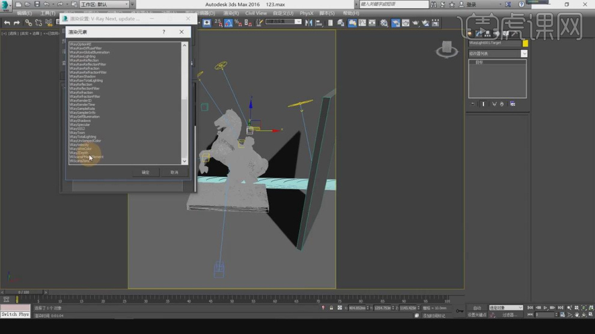Click the Mirror tool icon
The width and height of the screenshot is (595, 334).
click(x=309, y=23)
